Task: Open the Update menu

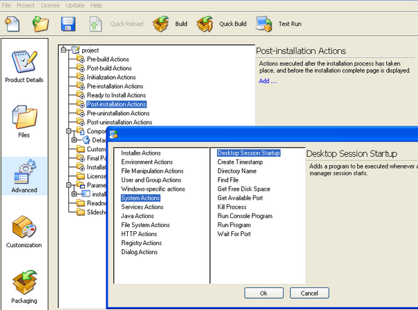Action: (x=75, y=6)
